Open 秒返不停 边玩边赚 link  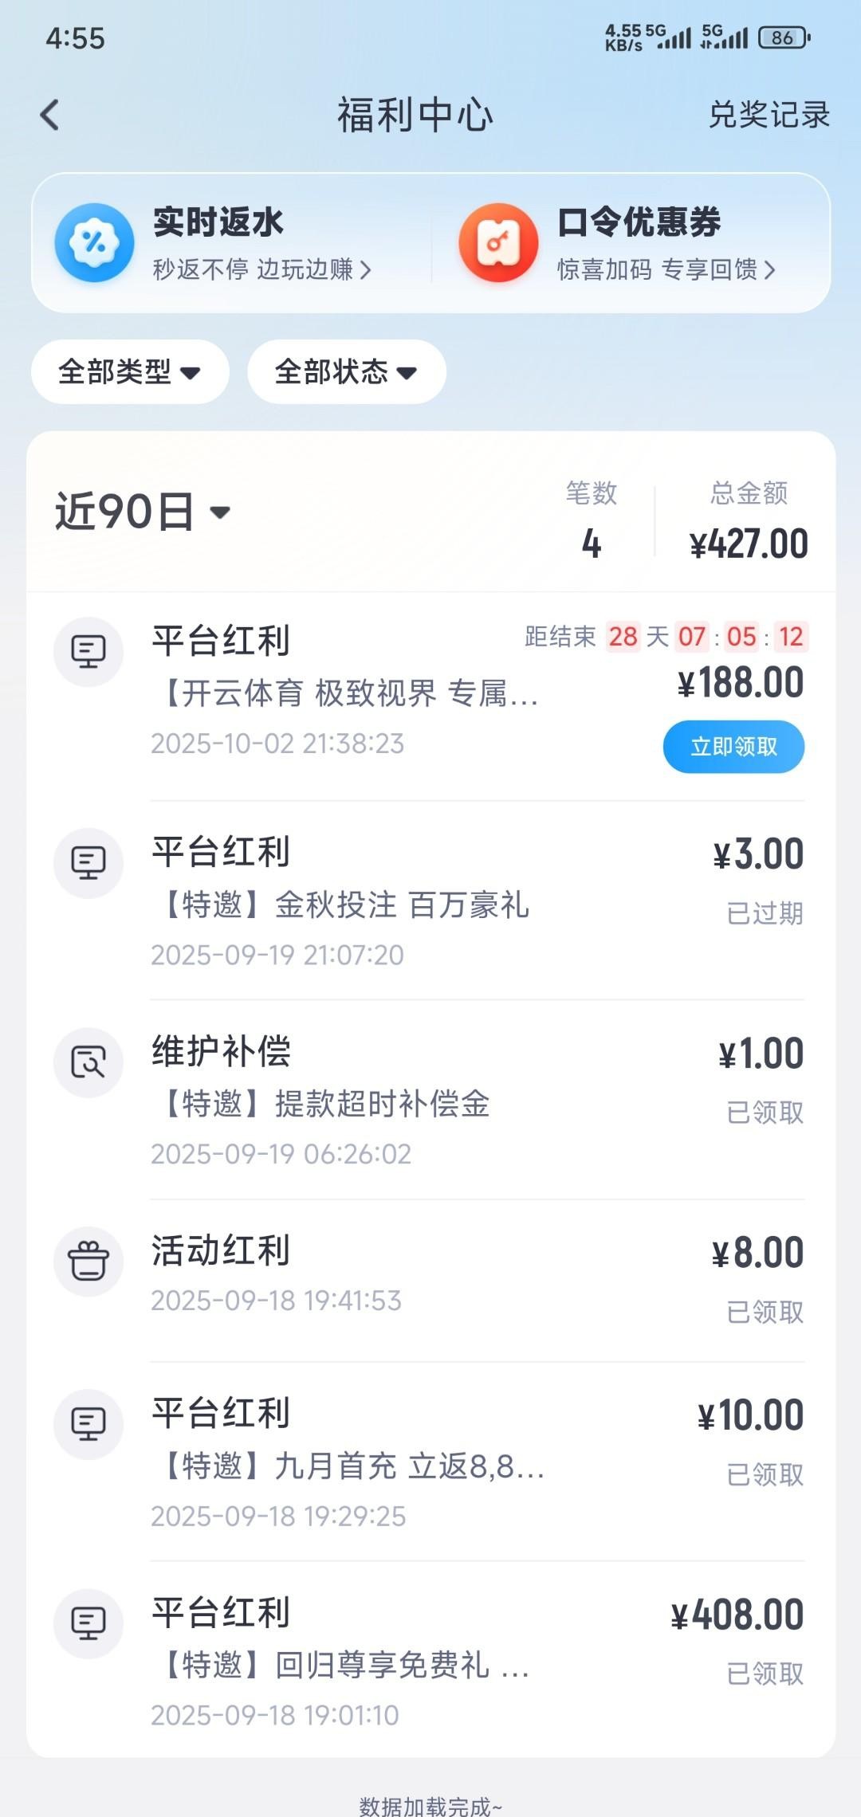pos(261,270)
